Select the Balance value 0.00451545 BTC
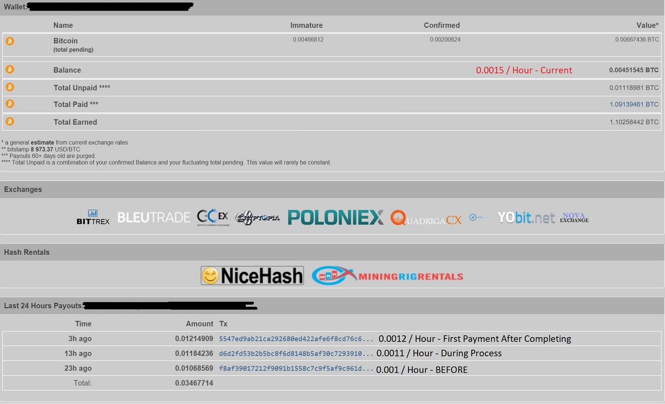 634,70
